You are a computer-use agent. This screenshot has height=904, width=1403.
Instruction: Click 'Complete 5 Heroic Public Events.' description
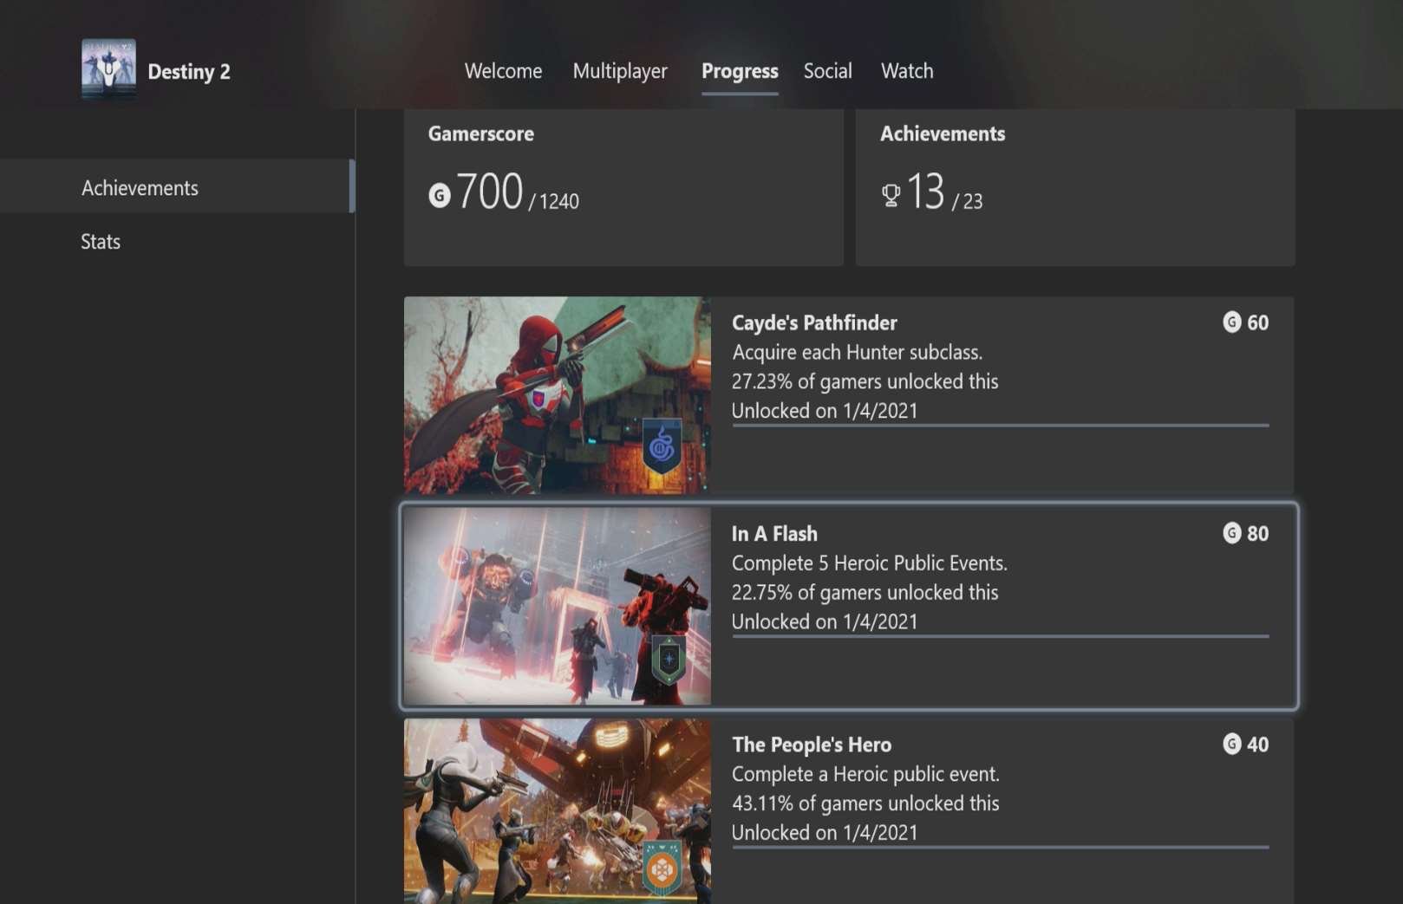pos(870,563)
